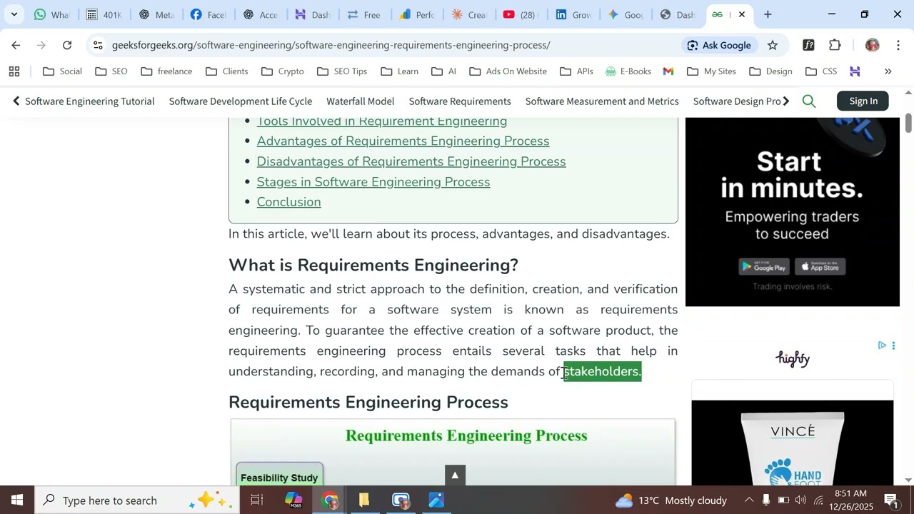Screen dimensions: 914x514
Task: Click the volume icon in system tray
Action: [x=801, y=500]
